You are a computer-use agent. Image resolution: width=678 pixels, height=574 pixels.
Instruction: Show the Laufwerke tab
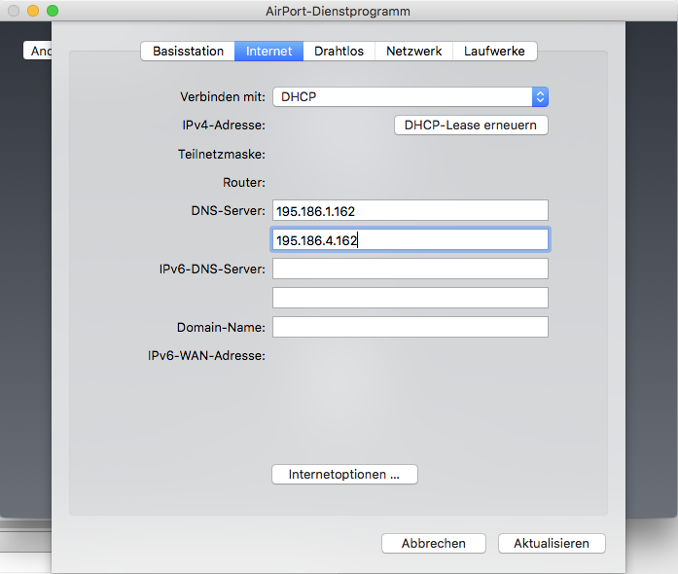tap(494, 51)
